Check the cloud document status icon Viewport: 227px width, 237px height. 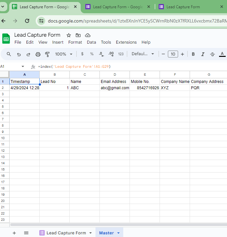pyautogui.click(x=88, y=35)
